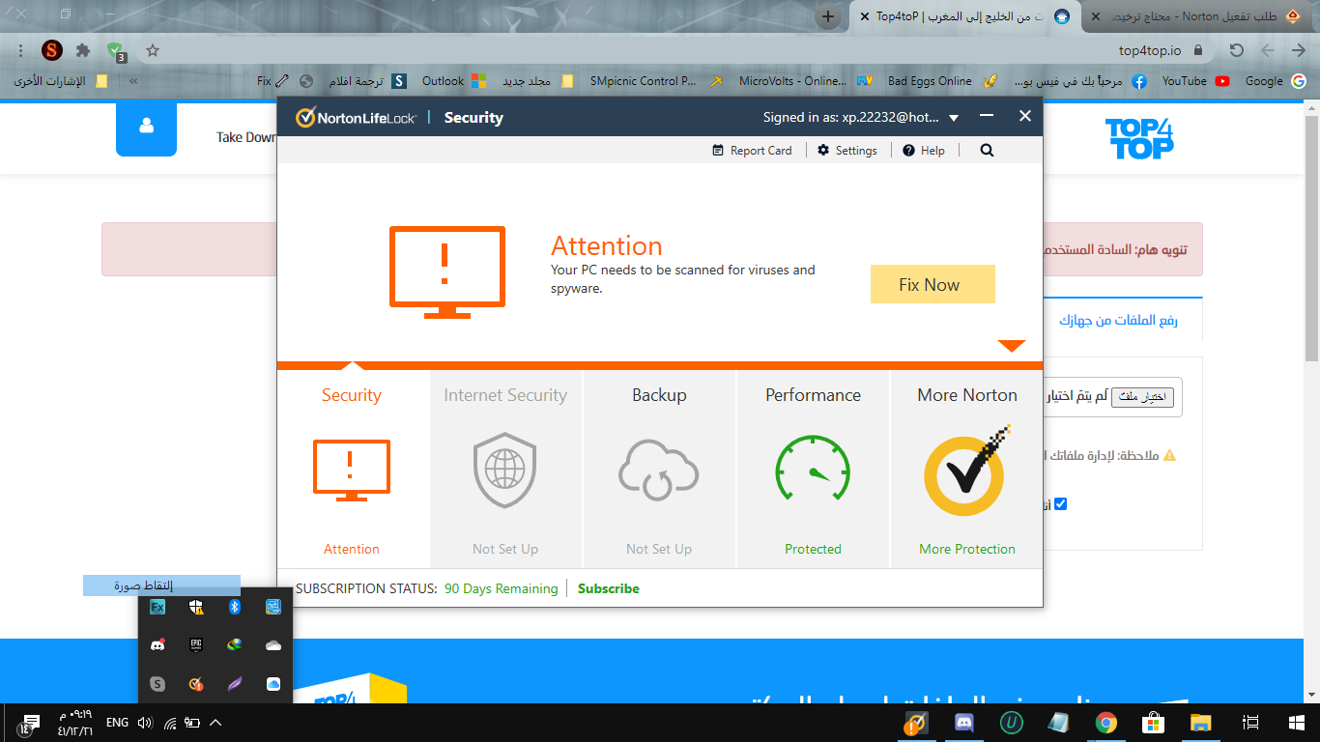Viewport: 1320px width, 742px height.
Task: Expand the orange details arrow below Fix Now
Action: [1011, 346]
